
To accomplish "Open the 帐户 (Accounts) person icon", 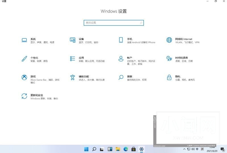I will click(121, 59).
